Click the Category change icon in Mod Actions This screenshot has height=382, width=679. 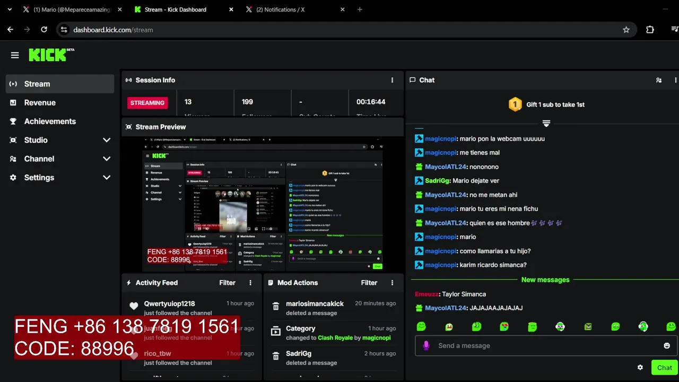(x=276, y=332)
